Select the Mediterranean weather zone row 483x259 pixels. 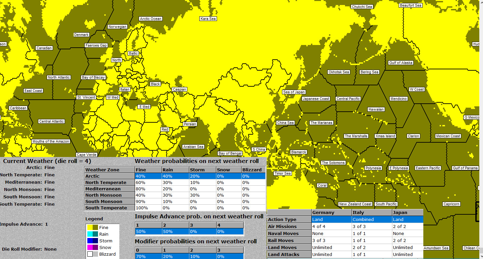[175, 189]
